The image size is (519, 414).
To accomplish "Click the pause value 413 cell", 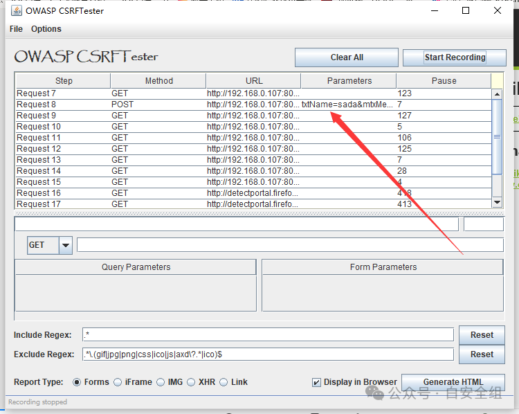I will 444,204.
